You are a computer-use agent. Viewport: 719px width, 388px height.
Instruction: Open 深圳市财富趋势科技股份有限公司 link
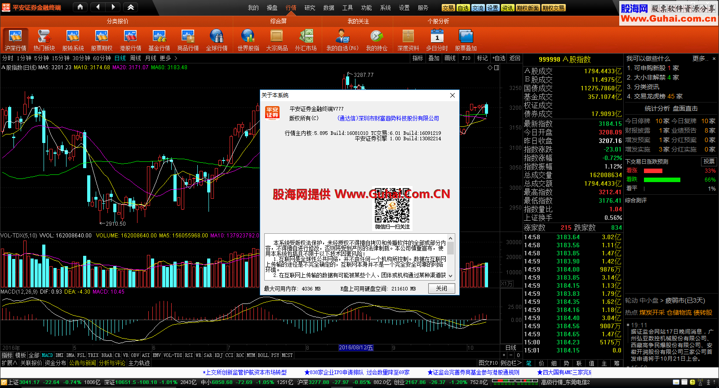click(388, 118)
